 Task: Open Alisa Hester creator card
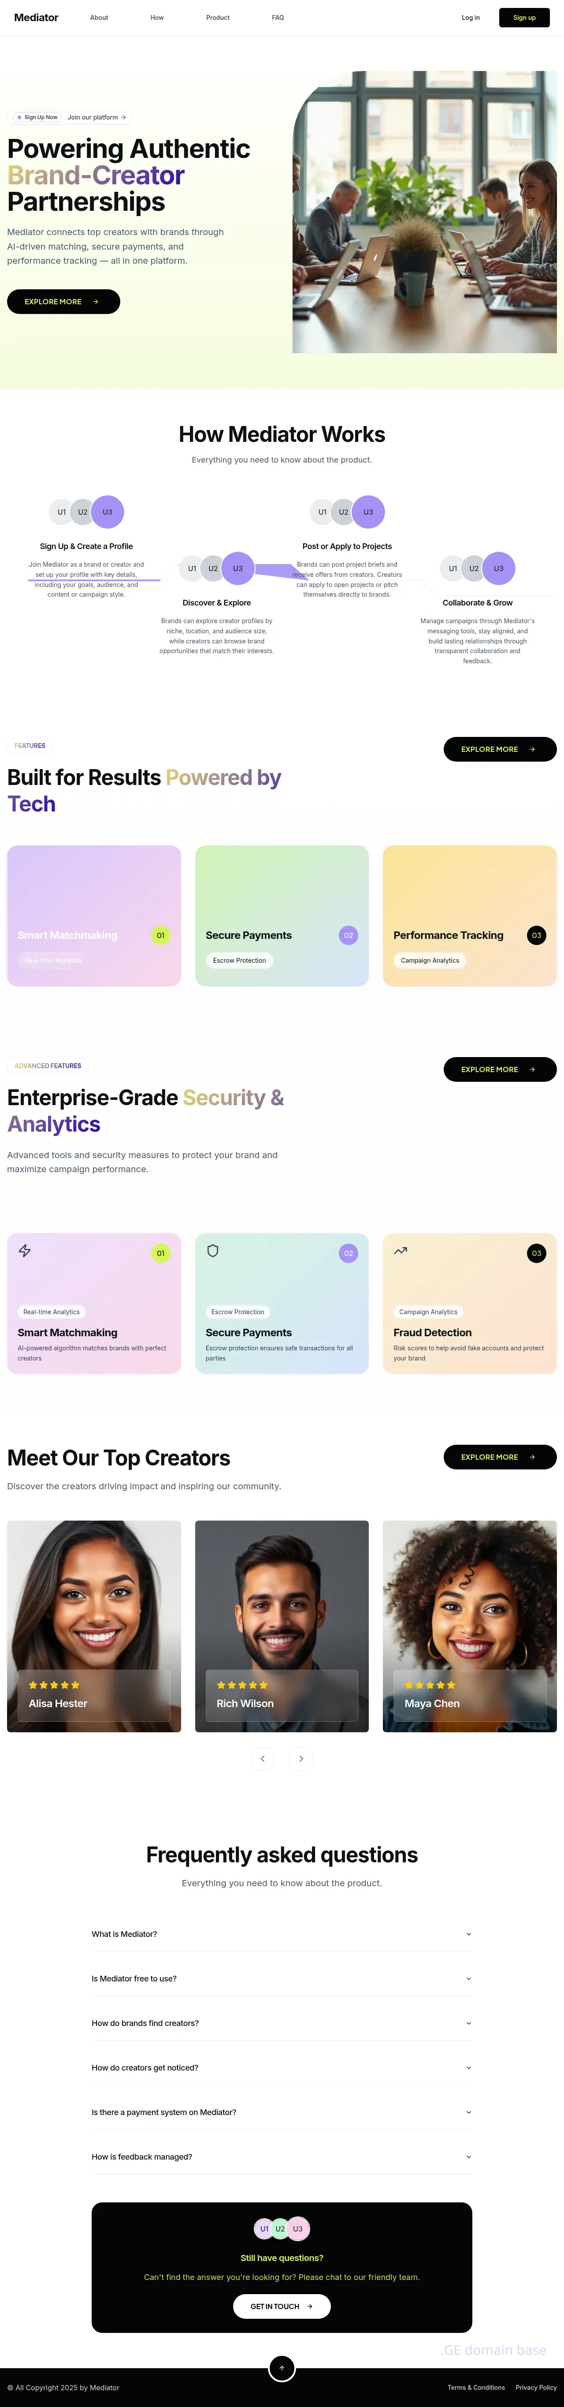coord(93,1626)
